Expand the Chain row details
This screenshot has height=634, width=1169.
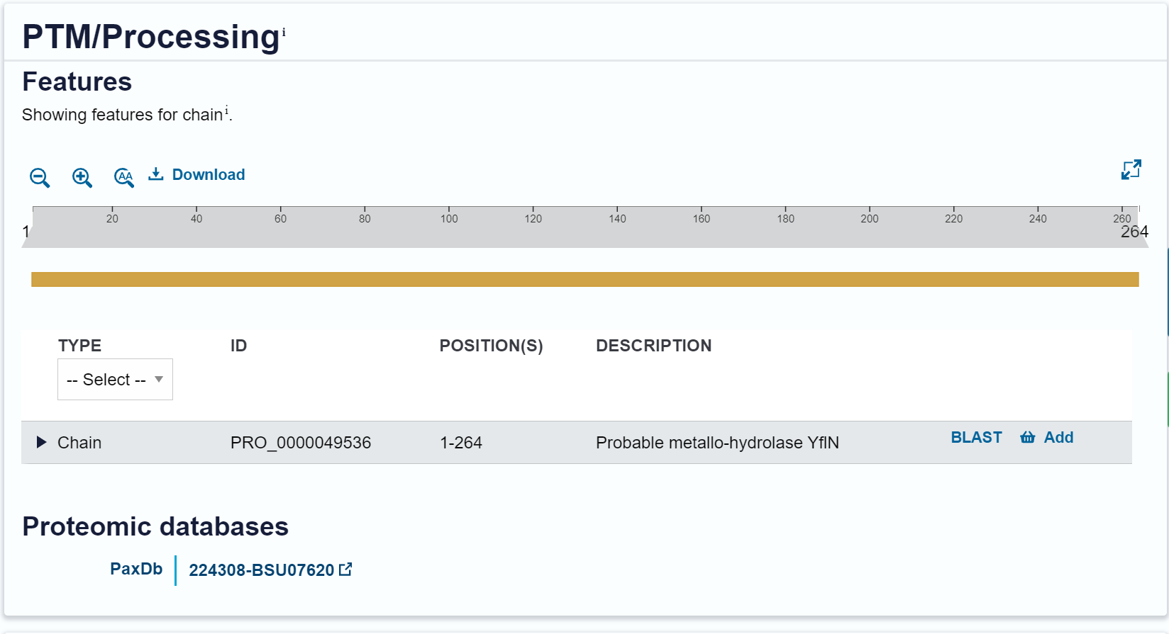point(41,442)
